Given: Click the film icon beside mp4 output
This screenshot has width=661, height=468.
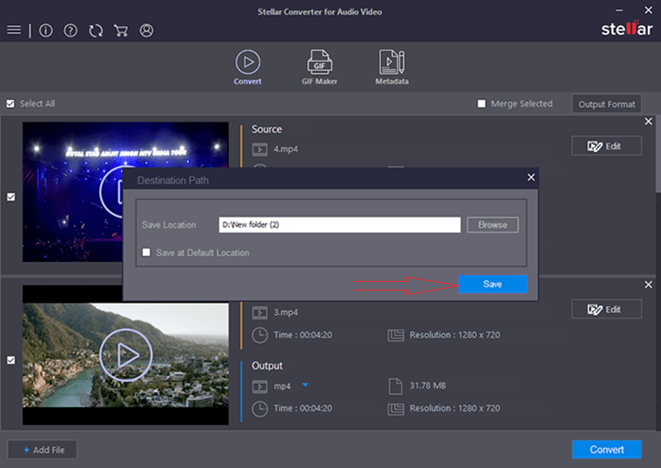Looking at the screenshot, I should (260, 386).
